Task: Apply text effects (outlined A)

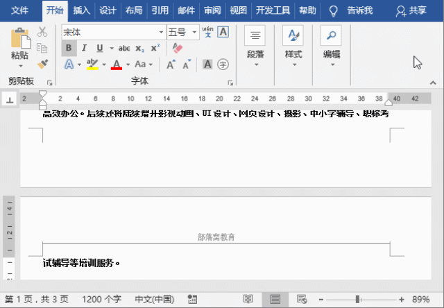Action: [69, 65]
